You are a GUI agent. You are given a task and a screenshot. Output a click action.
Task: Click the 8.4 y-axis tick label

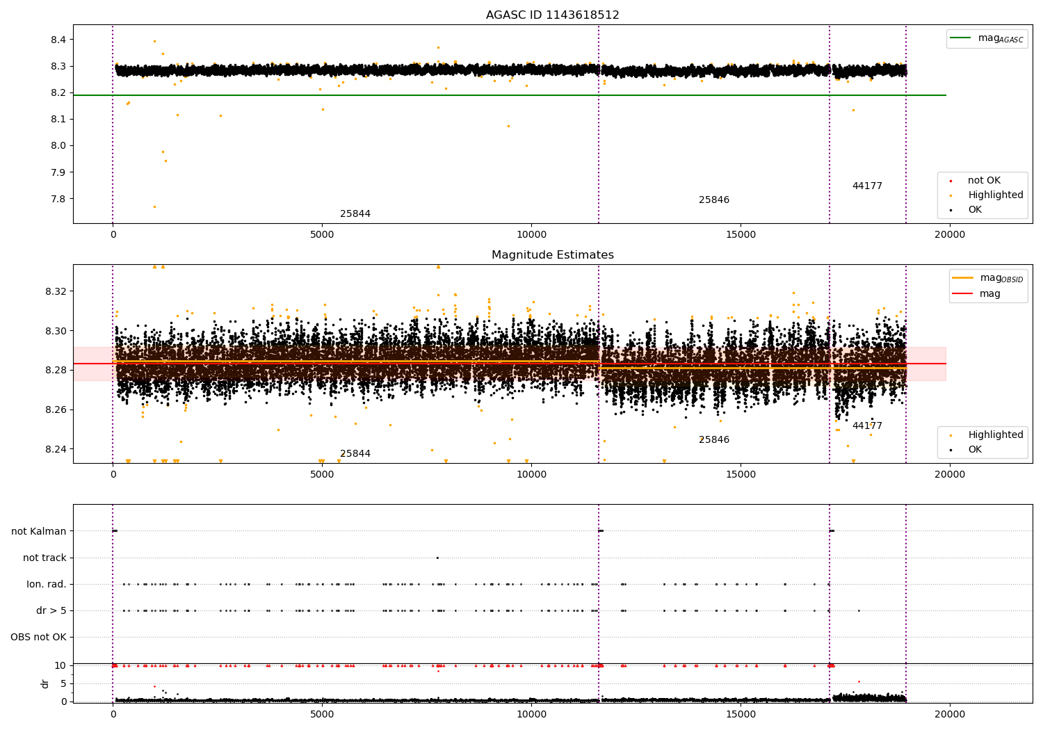[58, 40]
